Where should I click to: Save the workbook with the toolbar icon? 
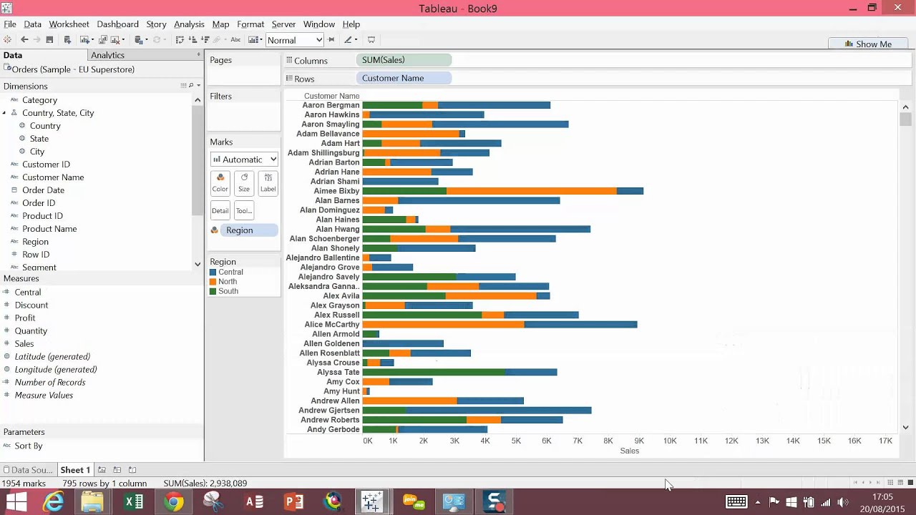[x=49, y=40]
